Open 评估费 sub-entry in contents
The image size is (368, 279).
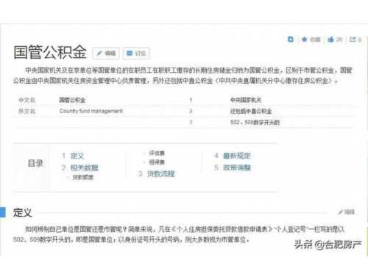coord(157,153)
